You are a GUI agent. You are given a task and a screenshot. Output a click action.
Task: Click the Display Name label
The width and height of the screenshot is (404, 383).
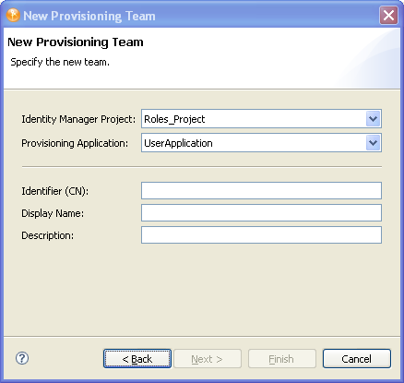pyautogui.click(x=53, y=213)
